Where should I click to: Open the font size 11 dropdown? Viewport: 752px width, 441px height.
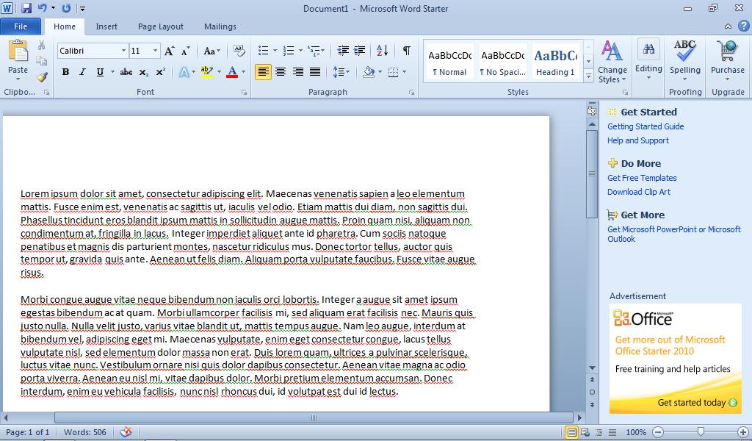[155, 51]
